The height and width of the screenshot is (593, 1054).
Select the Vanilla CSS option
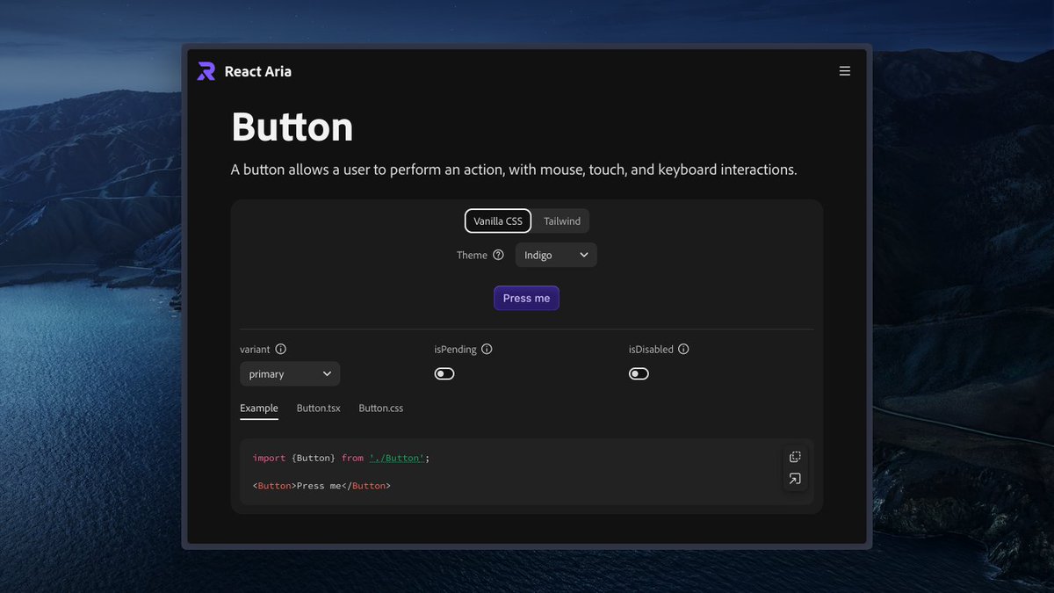[498, 221]
